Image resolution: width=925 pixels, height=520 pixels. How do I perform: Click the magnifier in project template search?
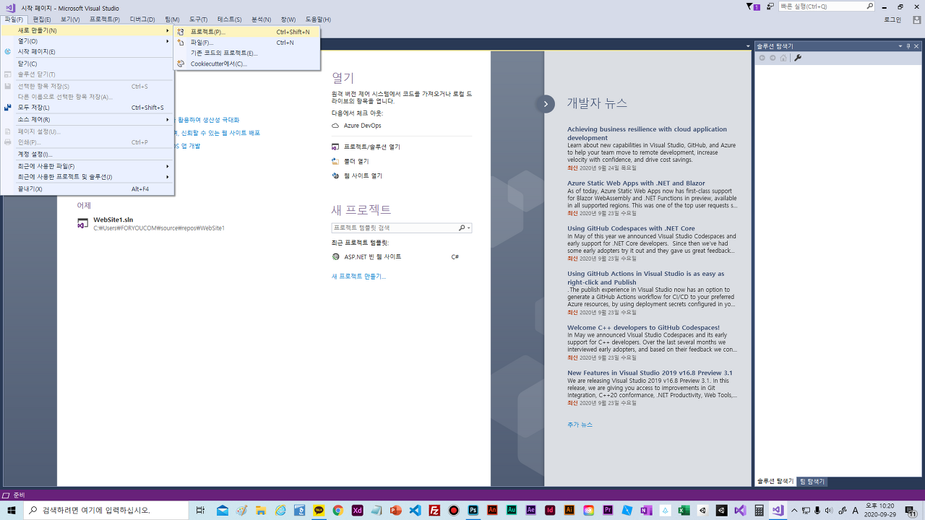pyautogui.click(x=462, y=227)
